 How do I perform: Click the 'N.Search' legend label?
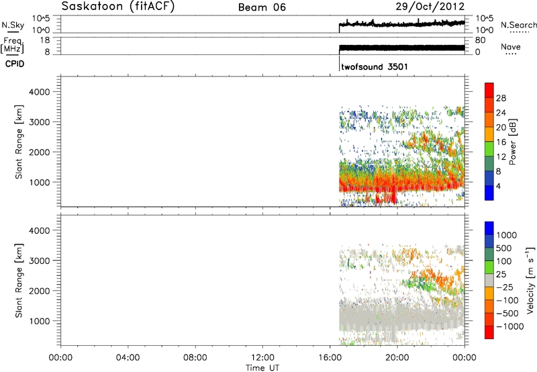(x=518, y=25)
